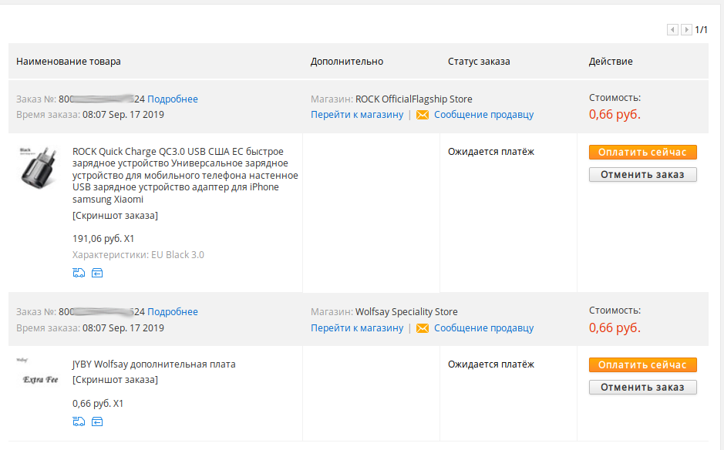Click envelope icon for ROCK store message

coord(422,115)
